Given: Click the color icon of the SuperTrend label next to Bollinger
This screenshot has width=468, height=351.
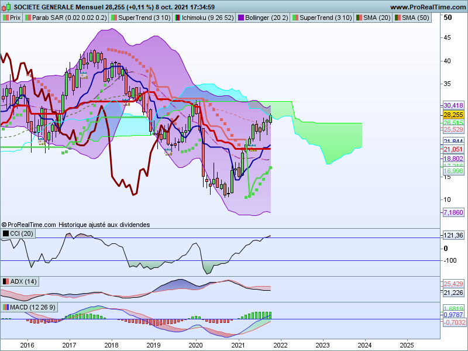Looking at the screenshot, I should (295, 18).
